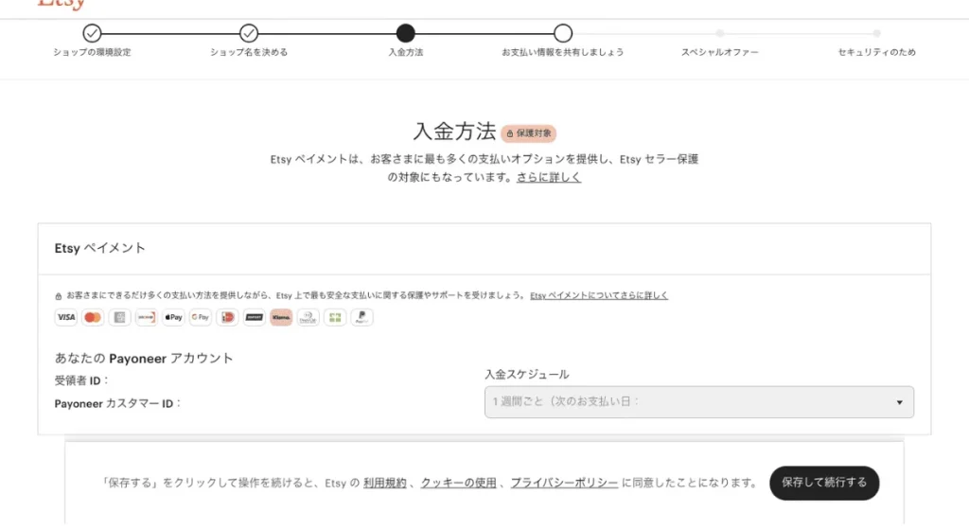Go to the ショップ名を決める step
The width and height of the screenshot is (969, 529).
click(249, 33)
